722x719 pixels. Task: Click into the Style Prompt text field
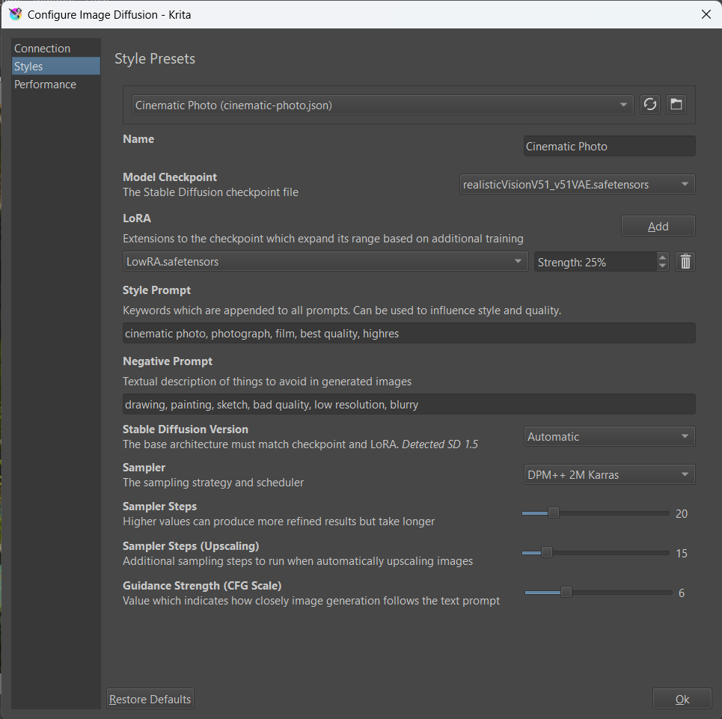click(409, 333)
